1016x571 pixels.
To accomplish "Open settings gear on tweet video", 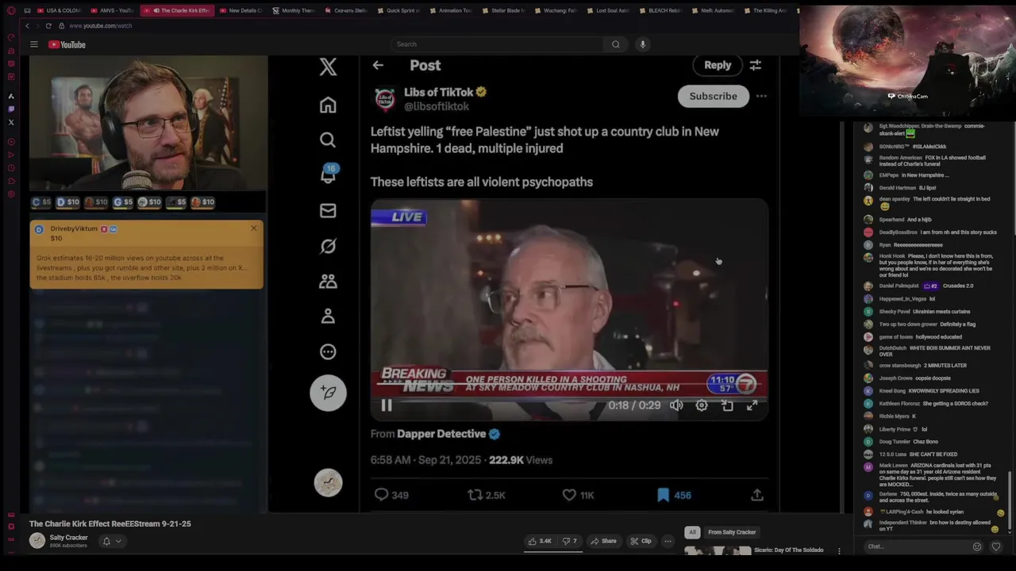I will tap(702, 405).
